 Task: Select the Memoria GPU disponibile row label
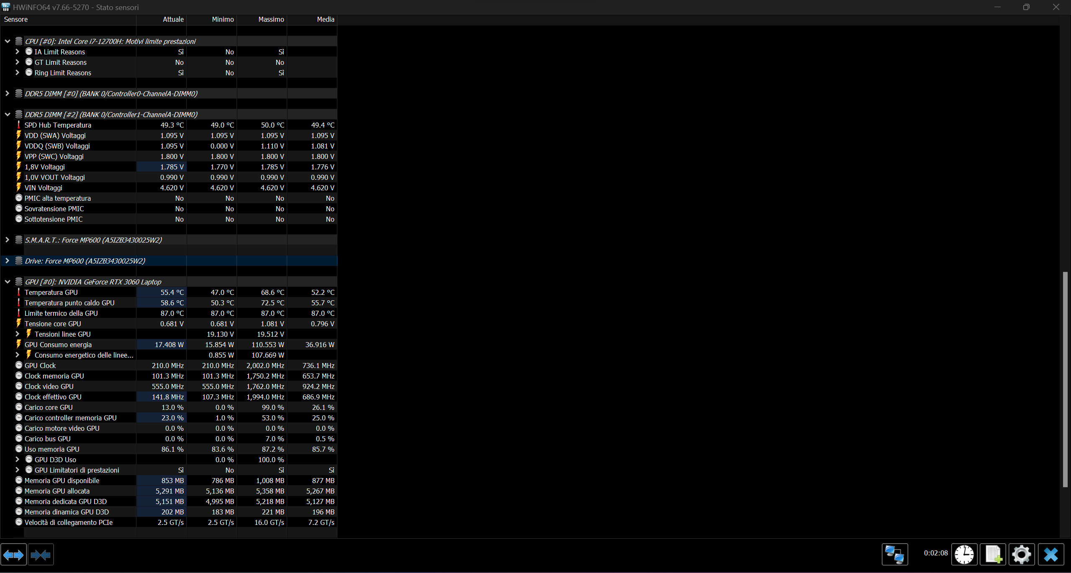(x=62, y=480)
